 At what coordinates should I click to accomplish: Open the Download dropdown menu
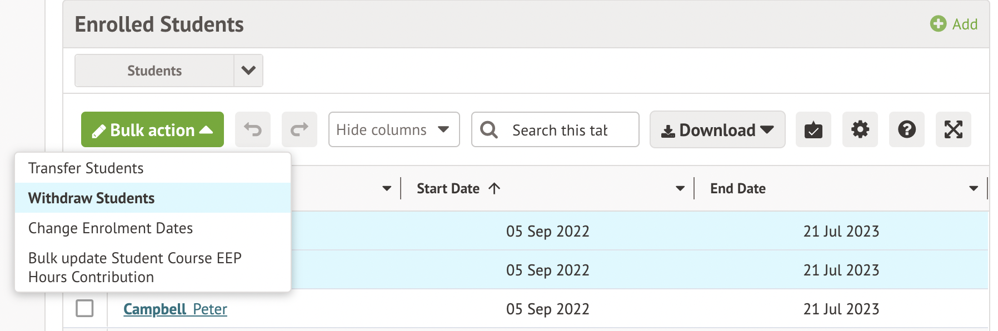tap(717, 130)
